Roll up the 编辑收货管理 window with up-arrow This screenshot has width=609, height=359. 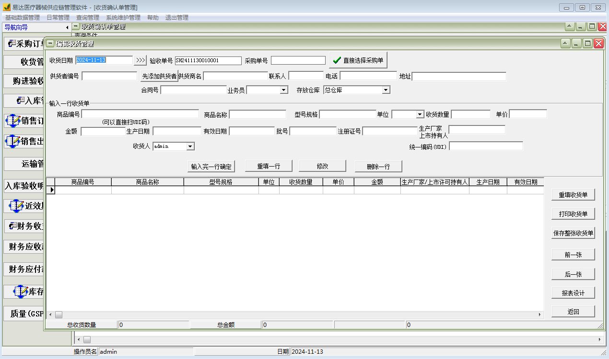pos(566,43)
